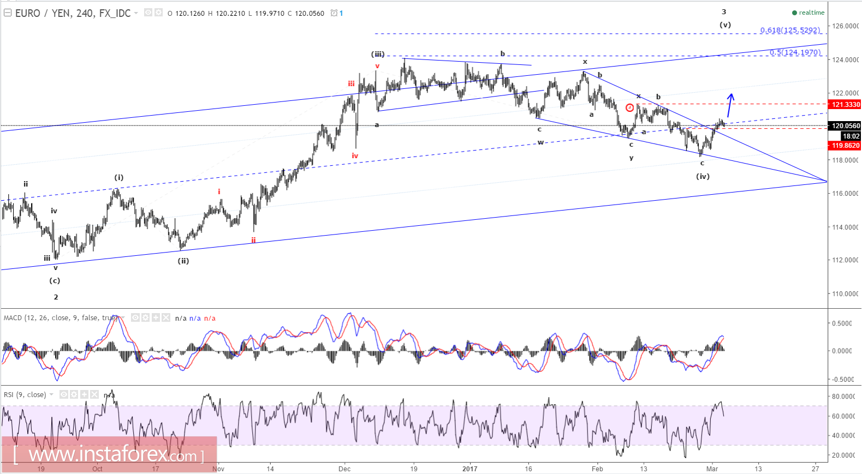Open the RSI indicator dropdown arrow
Viewport: 862px width, 474px height.
[51, 394]
